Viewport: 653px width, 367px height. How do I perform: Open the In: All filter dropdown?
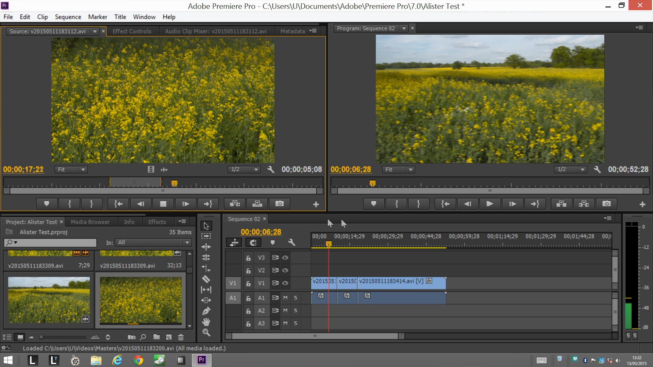coord(153,242)
